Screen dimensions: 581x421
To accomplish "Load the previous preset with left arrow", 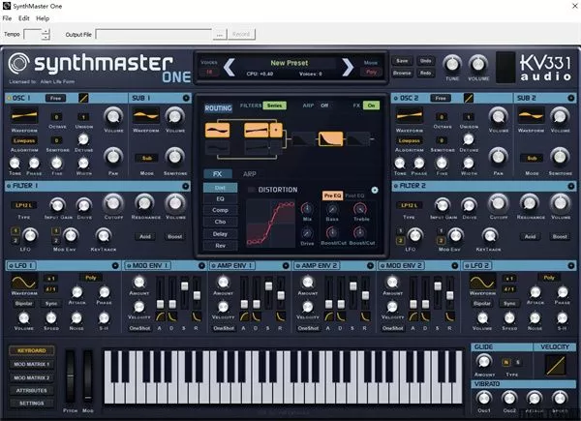I will click(229, 67).
